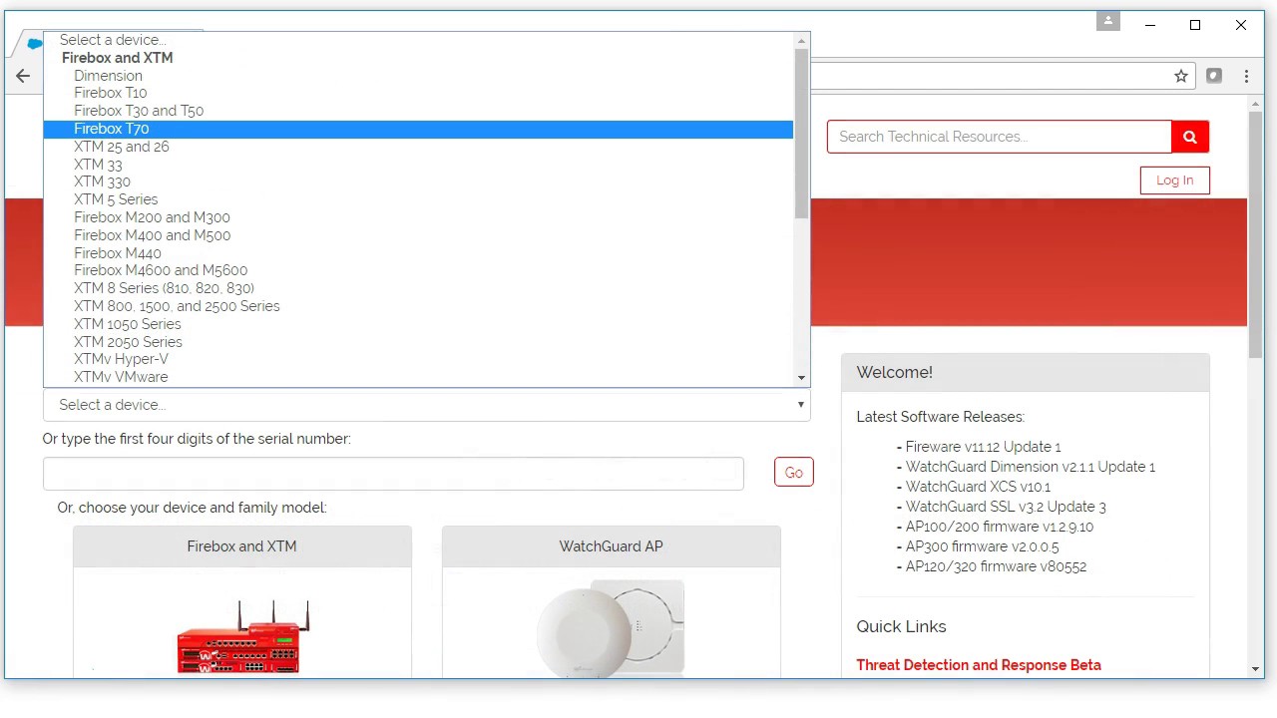This screenshot has width=1277, height=718.
Task: Click the Firebox and XTM group header
Action: [118, 58]
